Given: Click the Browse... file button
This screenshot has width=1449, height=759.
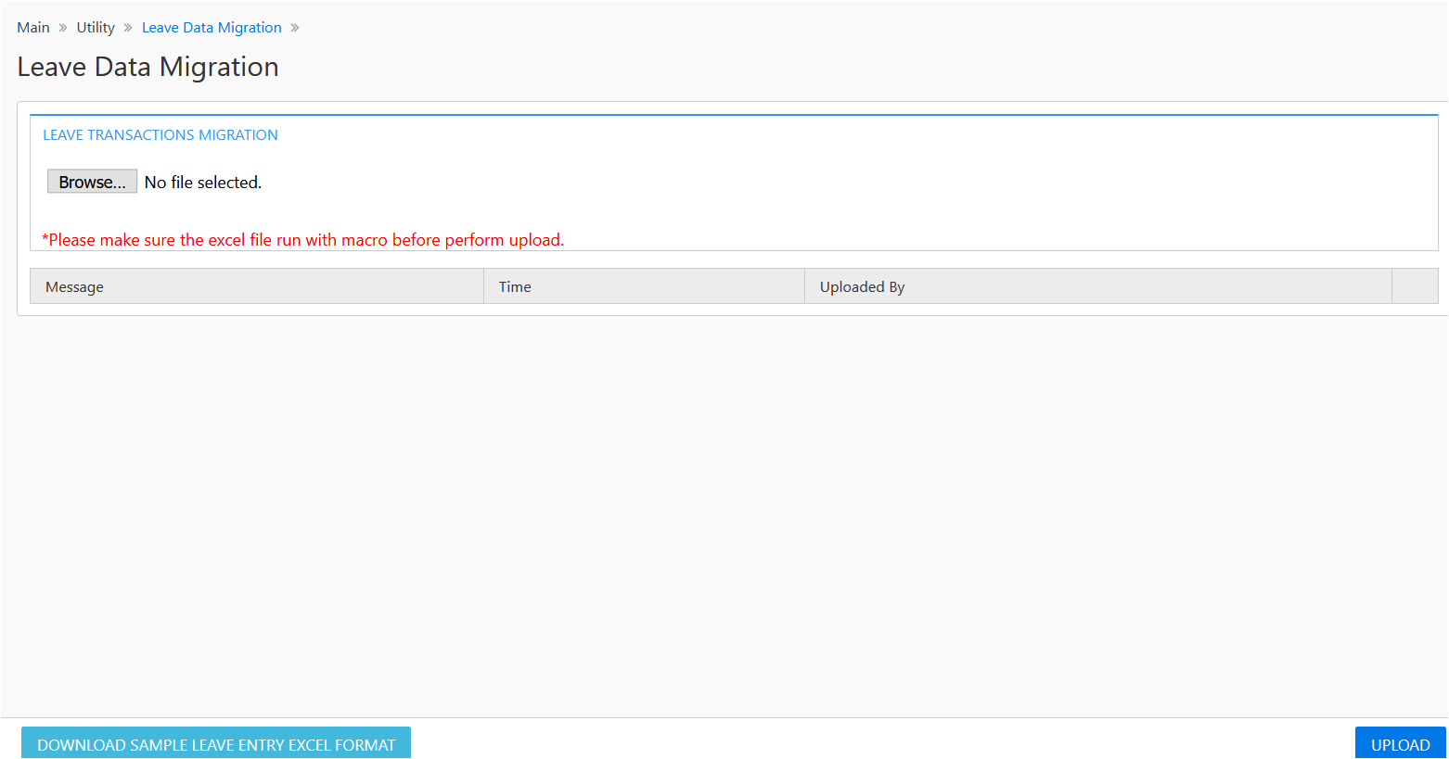Looking at the screenshot, I should (x=92, y=182).
